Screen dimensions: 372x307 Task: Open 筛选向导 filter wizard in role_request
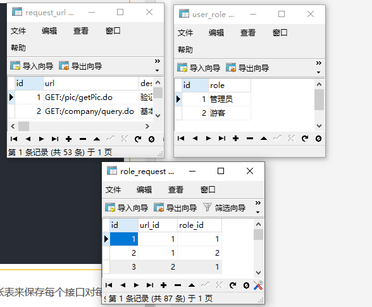pyautogui.click(x=224, y=208)
